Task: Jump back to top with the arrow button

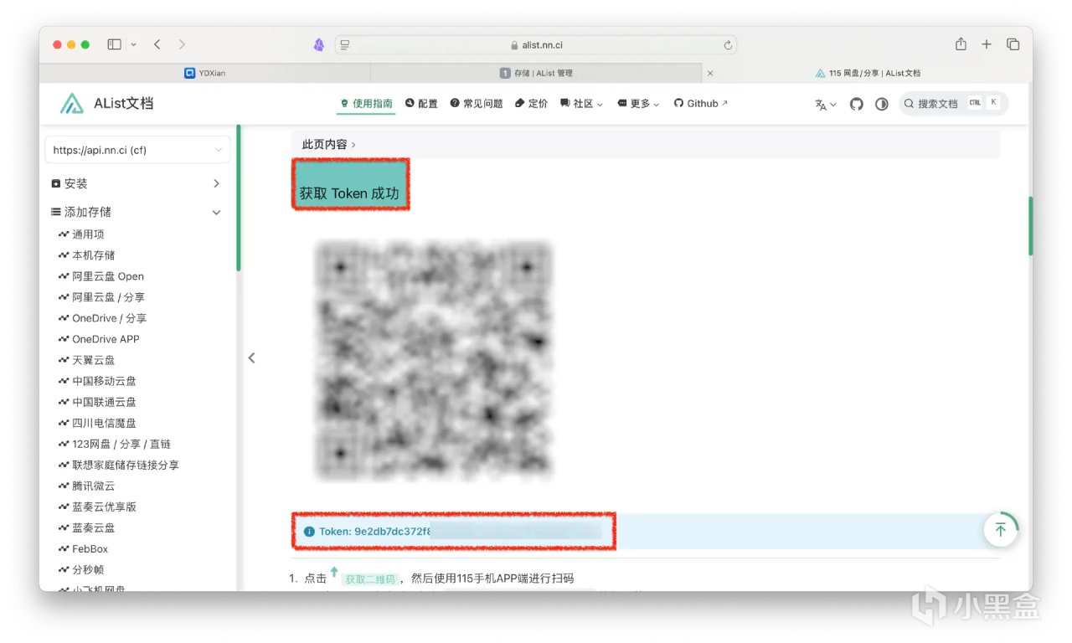Action: coord(1000,530)
